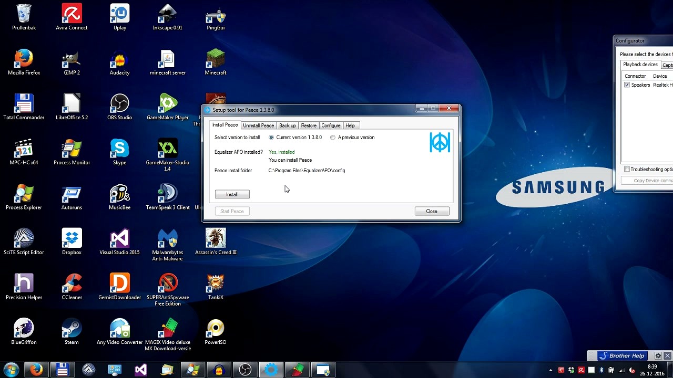Launch CCleaner from the desktop
673x378 pixels.
pyautogui.click(x=72, y=283)
